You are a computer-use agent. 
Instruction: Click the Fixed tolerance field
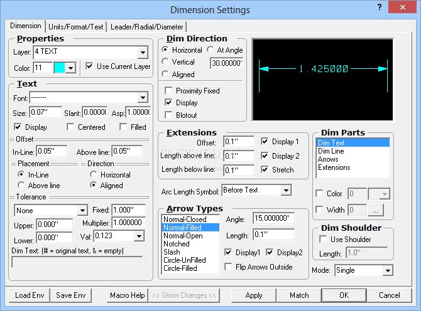click(x=129, y=210)
